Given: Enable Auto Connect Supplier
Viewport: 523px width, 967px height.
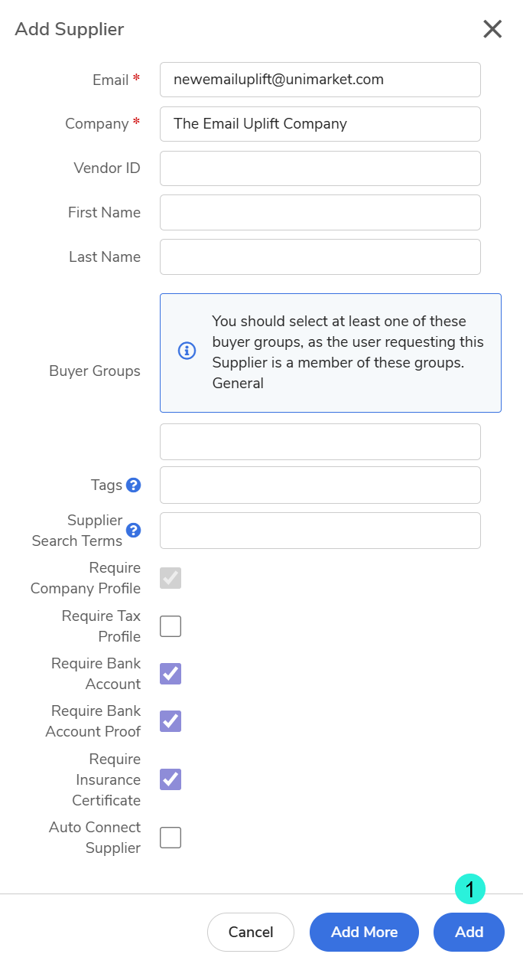Looking at the screenshot, I should point(171,838).
